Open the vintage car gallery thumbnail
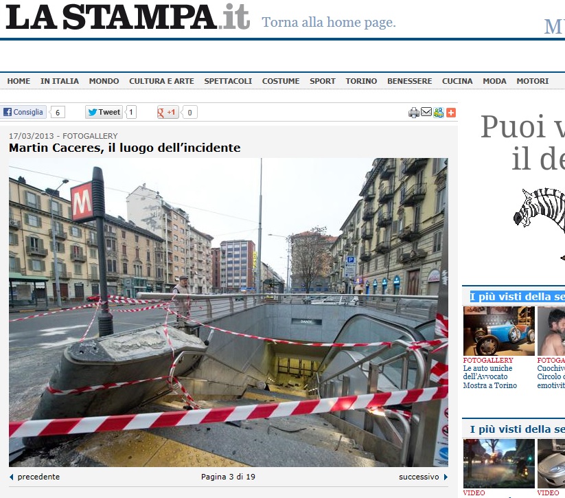This screenshot has width=565, height=498. point(498,331)
